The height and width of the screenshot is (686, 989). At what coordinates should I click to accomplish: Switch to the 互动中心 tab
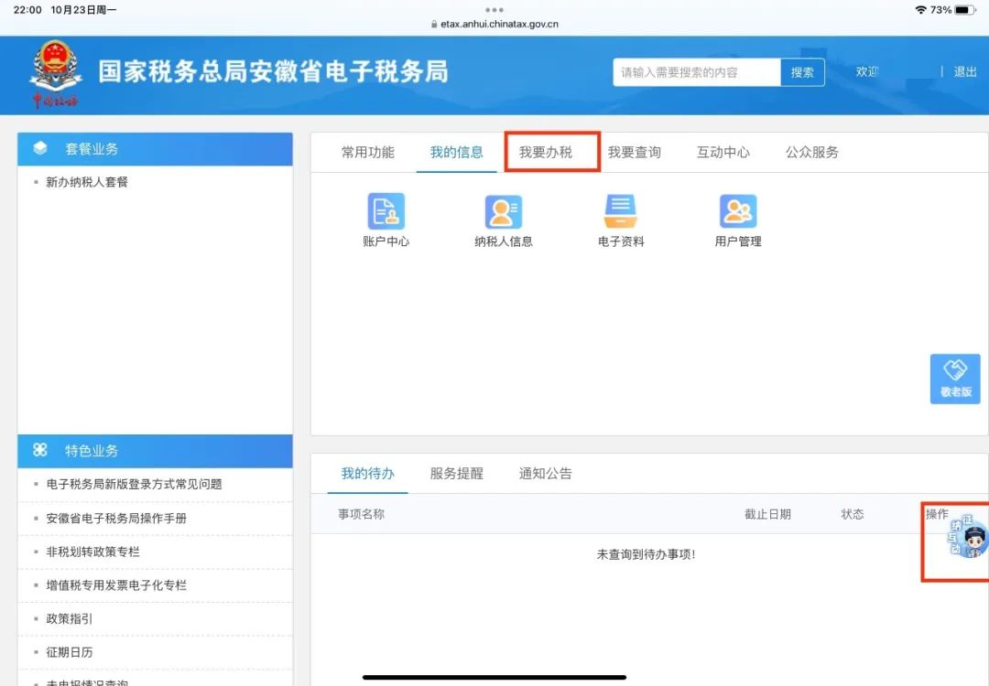coord(723,153)
